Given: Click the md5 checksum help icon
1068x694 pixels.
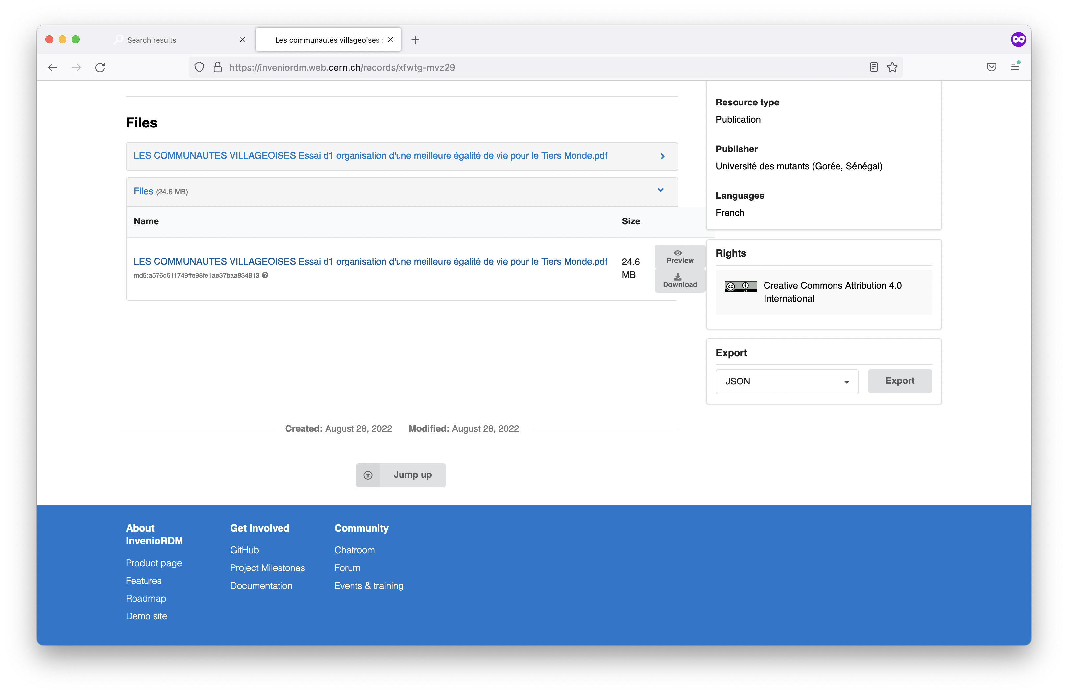Looking at the screenshot, I should point(266,275).
